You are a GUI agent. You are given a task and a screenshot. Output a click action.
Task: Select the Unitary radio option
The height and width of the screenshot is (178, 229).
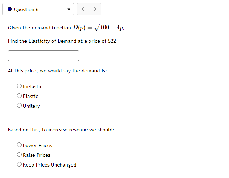[x=19, y=106]
